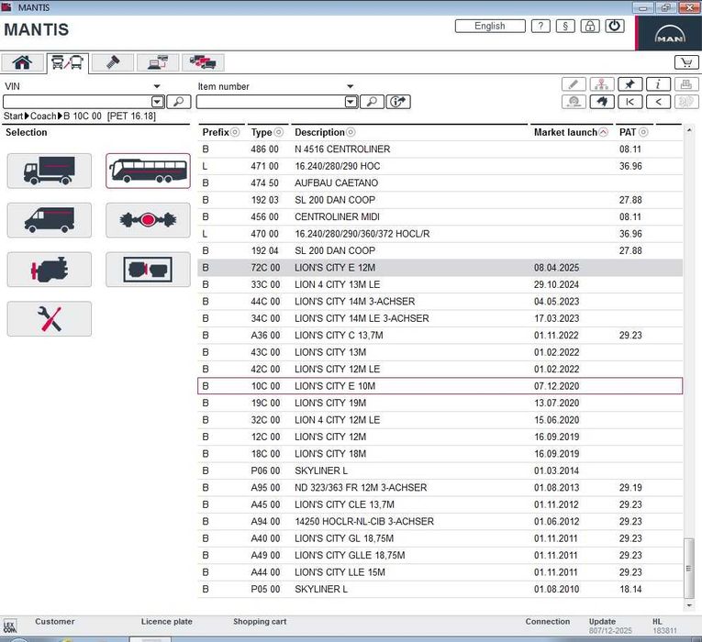Click the hand with documents icon

tap(602, 102)
